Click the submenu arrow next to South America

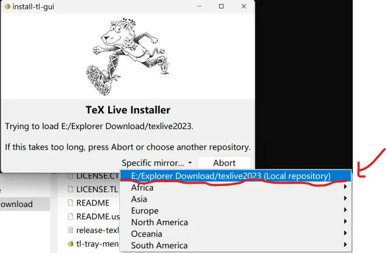[346, 244]
